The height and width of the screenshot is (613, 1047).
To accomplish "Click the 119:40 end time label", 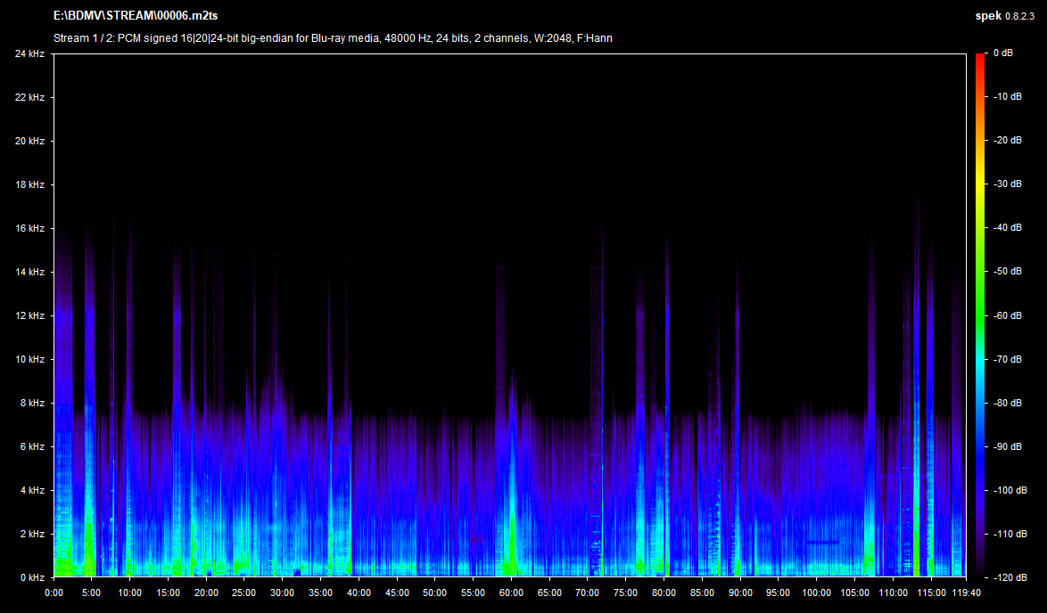I will tap(966, 592).
